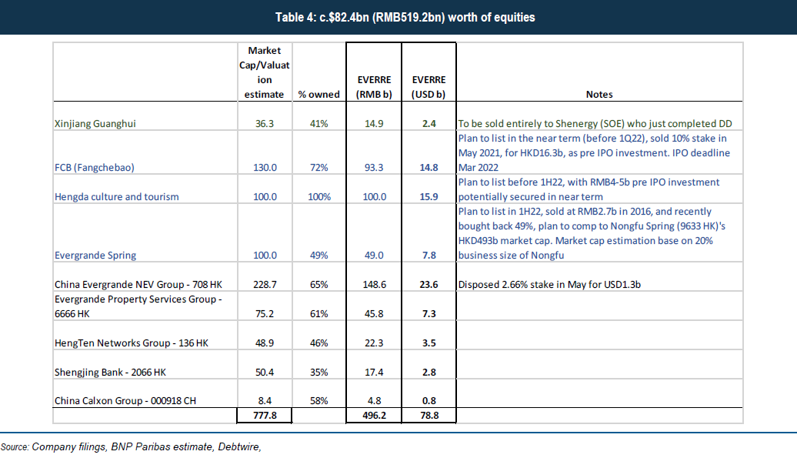Image resolution: width=797 pixels, height=468 pixels.
Task: Click the Evergrande Property Services Group cell
Action: click(x=138, y=306)
